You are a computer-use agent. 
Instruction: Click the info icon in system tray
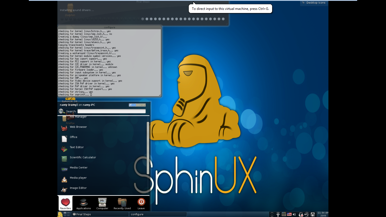coord(272,214)
